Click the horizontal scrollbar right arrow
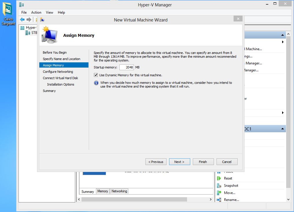Image resolution: width=294 pixels, height=212 pixels. (210, 200)
